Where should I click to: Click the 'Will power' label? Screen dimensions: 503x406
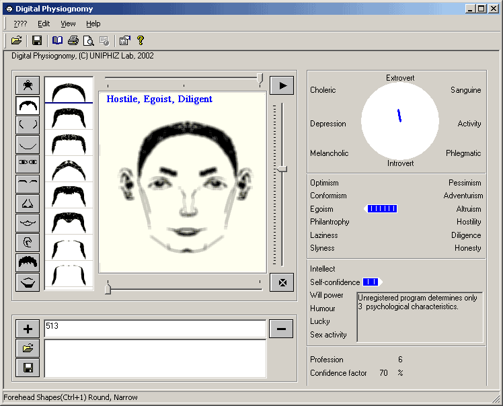click(327, 295)
